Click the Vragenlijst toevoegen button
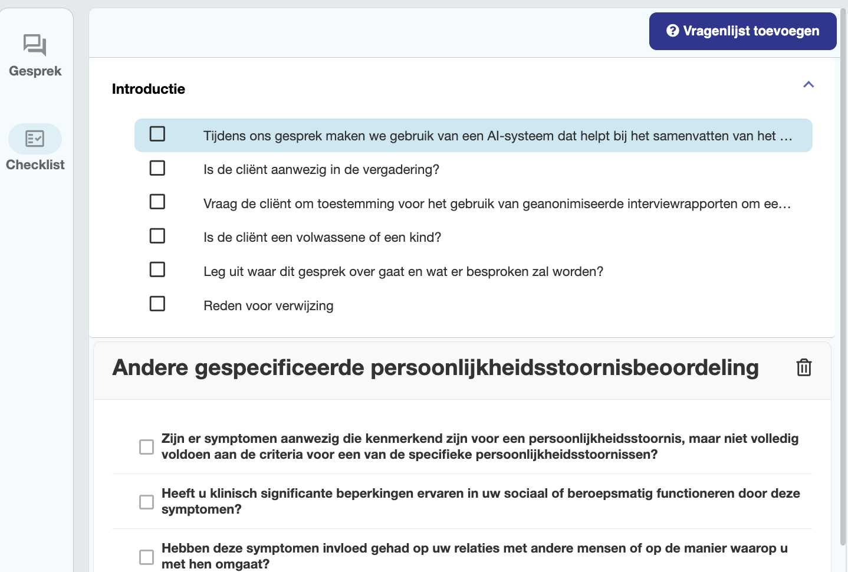 (x=742, y=31)
